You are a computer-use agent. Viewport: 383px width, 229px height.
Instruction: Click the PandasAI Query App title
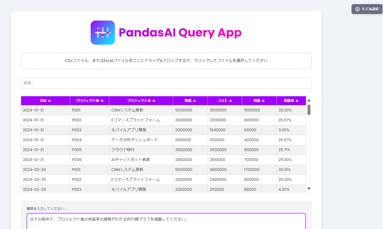pos(180,33)
